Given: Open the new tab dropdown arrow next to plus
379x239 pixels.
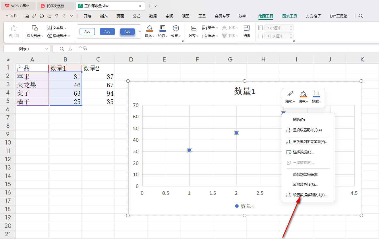Looking at the screenshot, I should [156, 6].
